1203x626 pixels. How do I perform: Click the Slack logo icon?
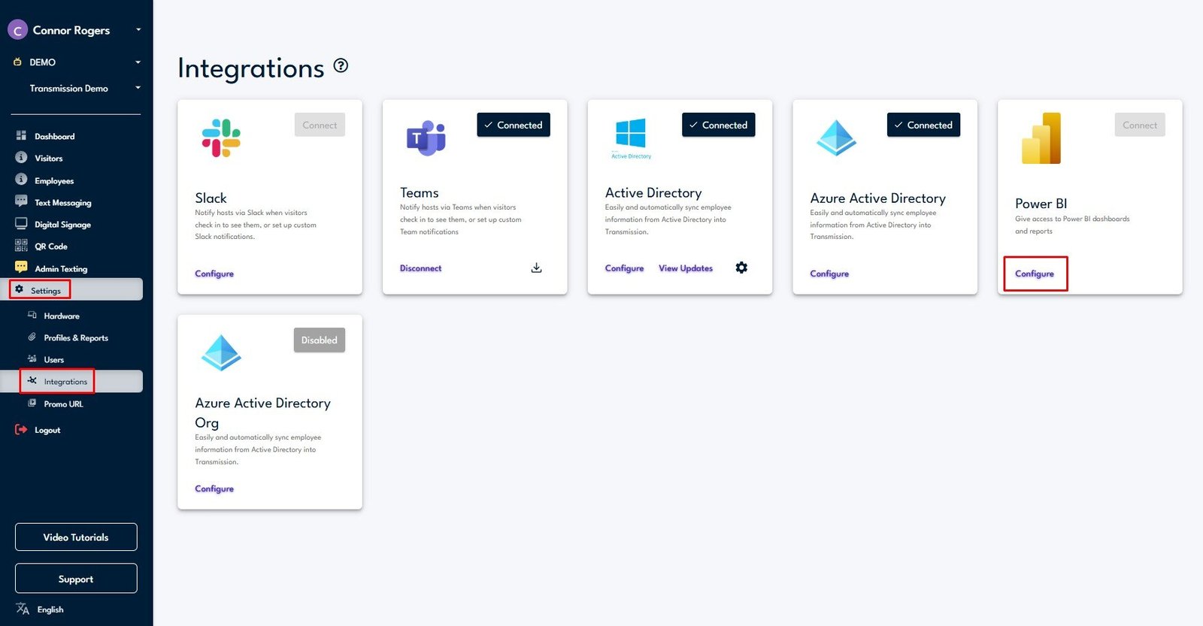point(221,138)
